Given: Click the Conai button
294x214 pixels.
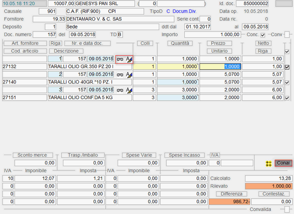Looking at the screenshot, I should click(283, 163).
